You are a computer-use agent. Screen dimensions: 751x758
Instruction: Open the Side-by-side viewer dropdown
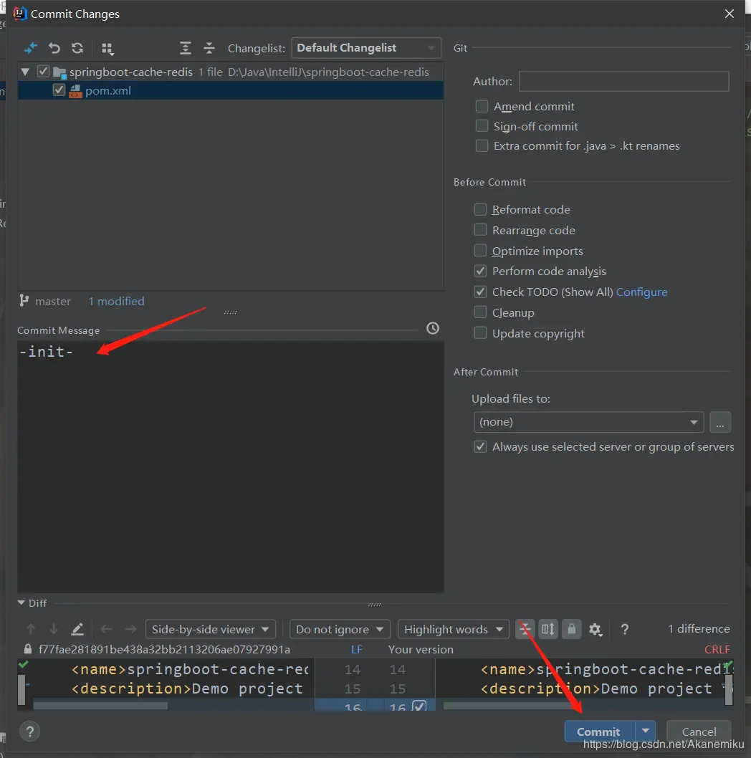211,629
